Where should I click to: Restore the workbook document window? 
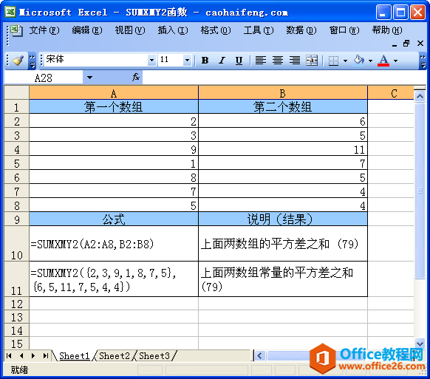point(406,44)
